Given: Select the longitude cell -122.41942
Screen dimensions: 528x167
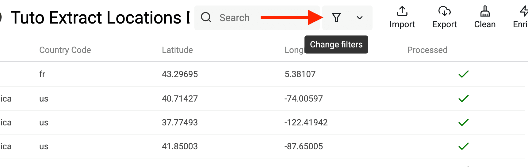Looking at the screenshot, I should click(x=306, y=122).
